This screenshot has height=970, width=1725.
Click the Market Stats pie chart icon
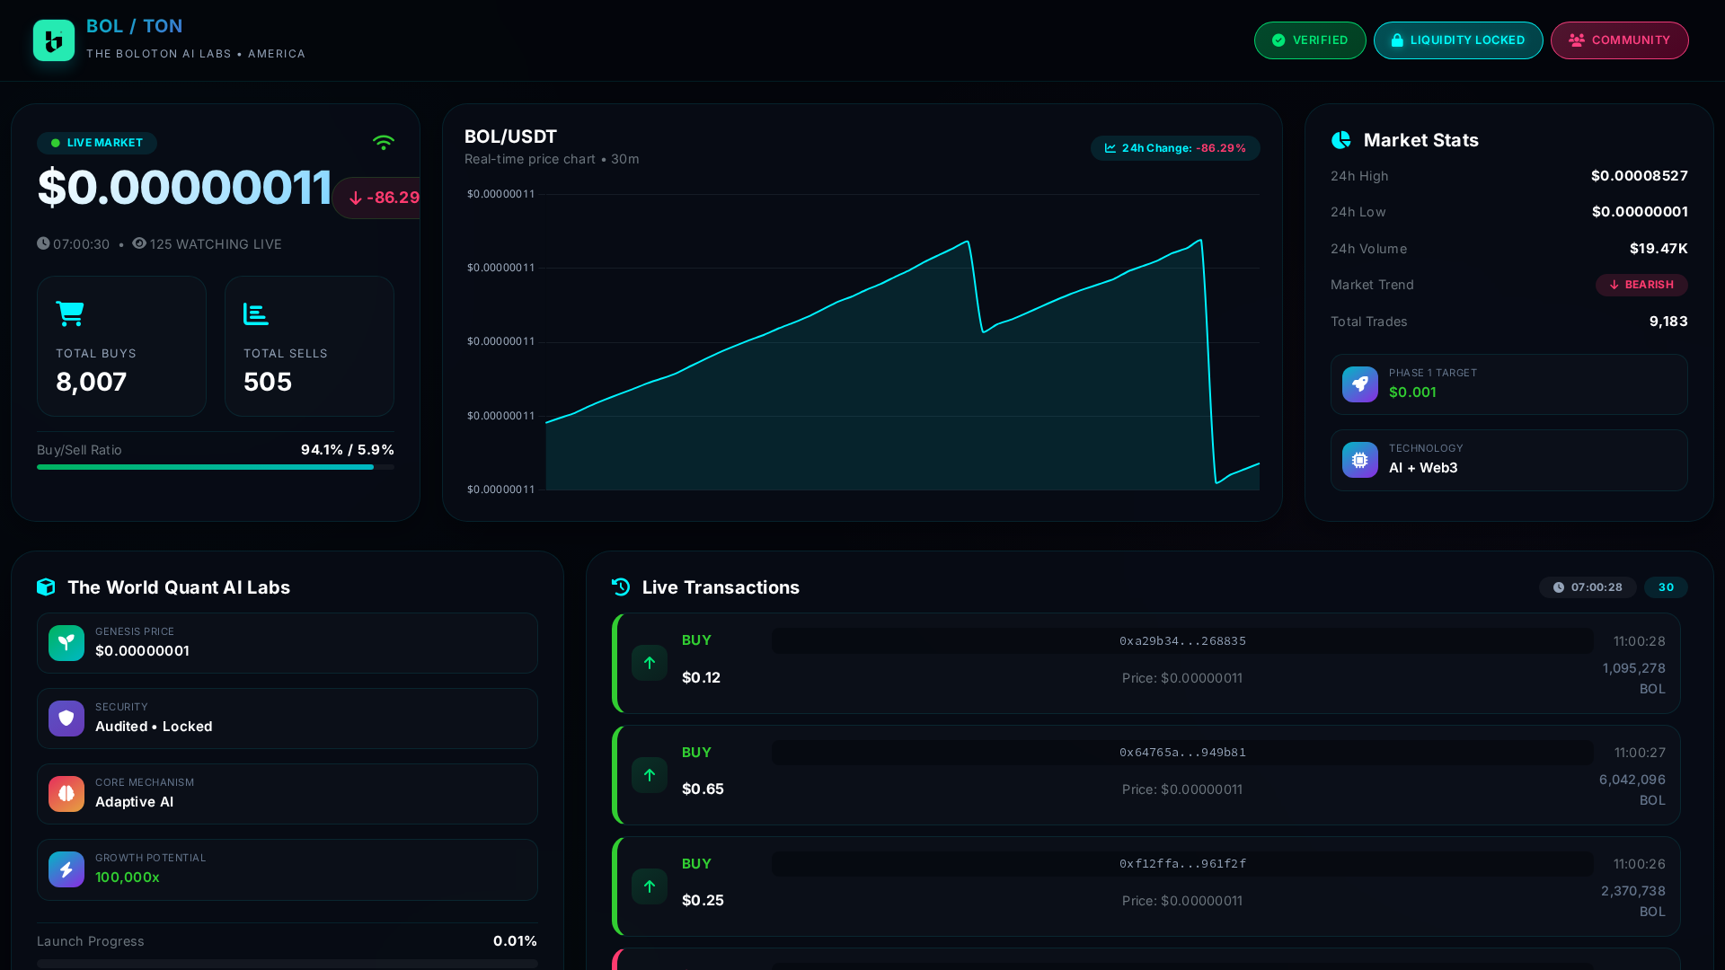(1341, 140)
